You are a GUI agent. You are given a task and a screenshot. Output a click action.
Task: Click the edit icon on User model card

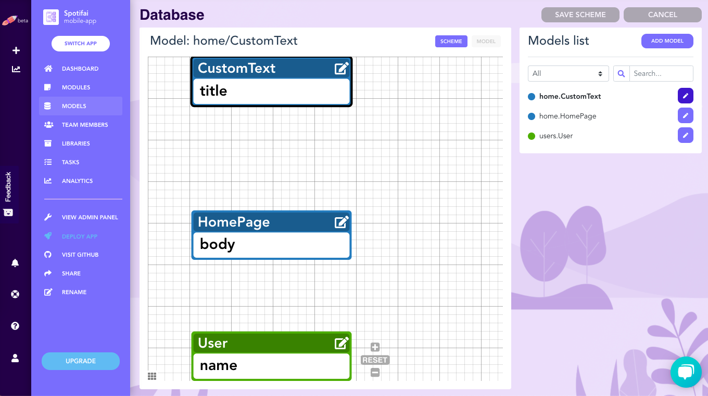coord(341,343)
